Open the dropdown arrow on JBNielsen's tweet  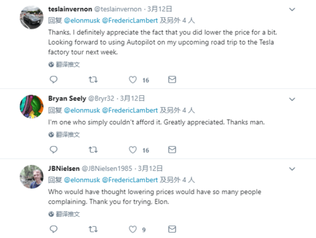(x=292, y=169)
